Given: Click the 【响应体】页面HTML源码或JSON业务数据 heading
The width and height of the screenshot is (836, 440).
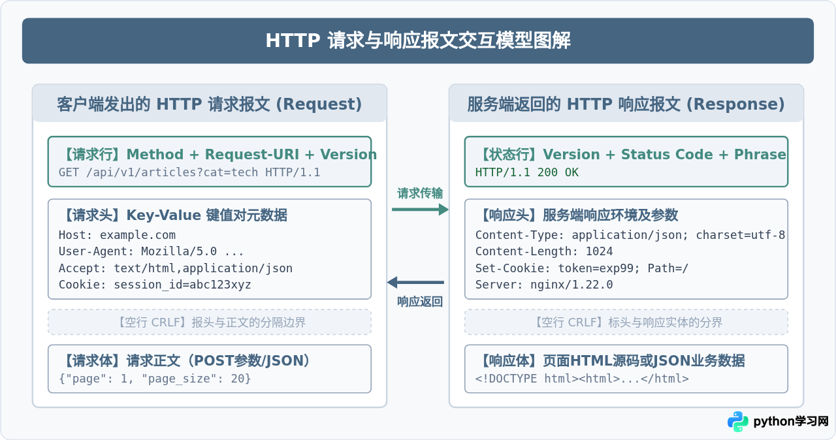Looking at the screenshot, I should pos(611,360).
